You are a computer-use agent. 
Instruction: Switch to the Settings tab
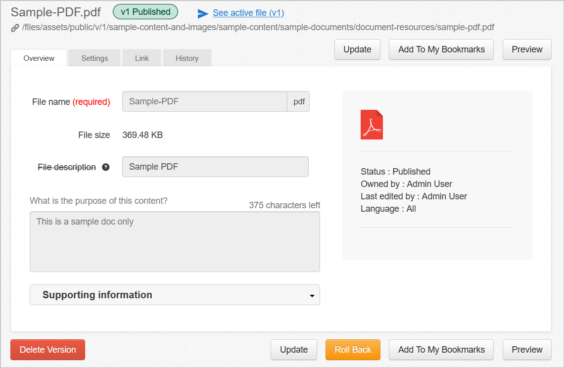click(x=94, y=58)
